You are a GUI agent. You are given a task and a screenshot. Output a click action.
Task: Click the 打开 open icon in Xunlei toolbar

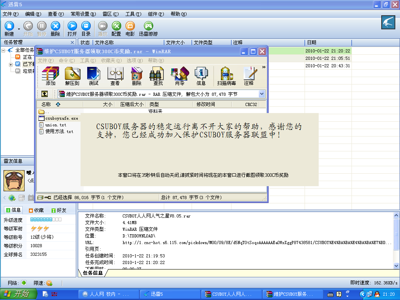point(72,29)
